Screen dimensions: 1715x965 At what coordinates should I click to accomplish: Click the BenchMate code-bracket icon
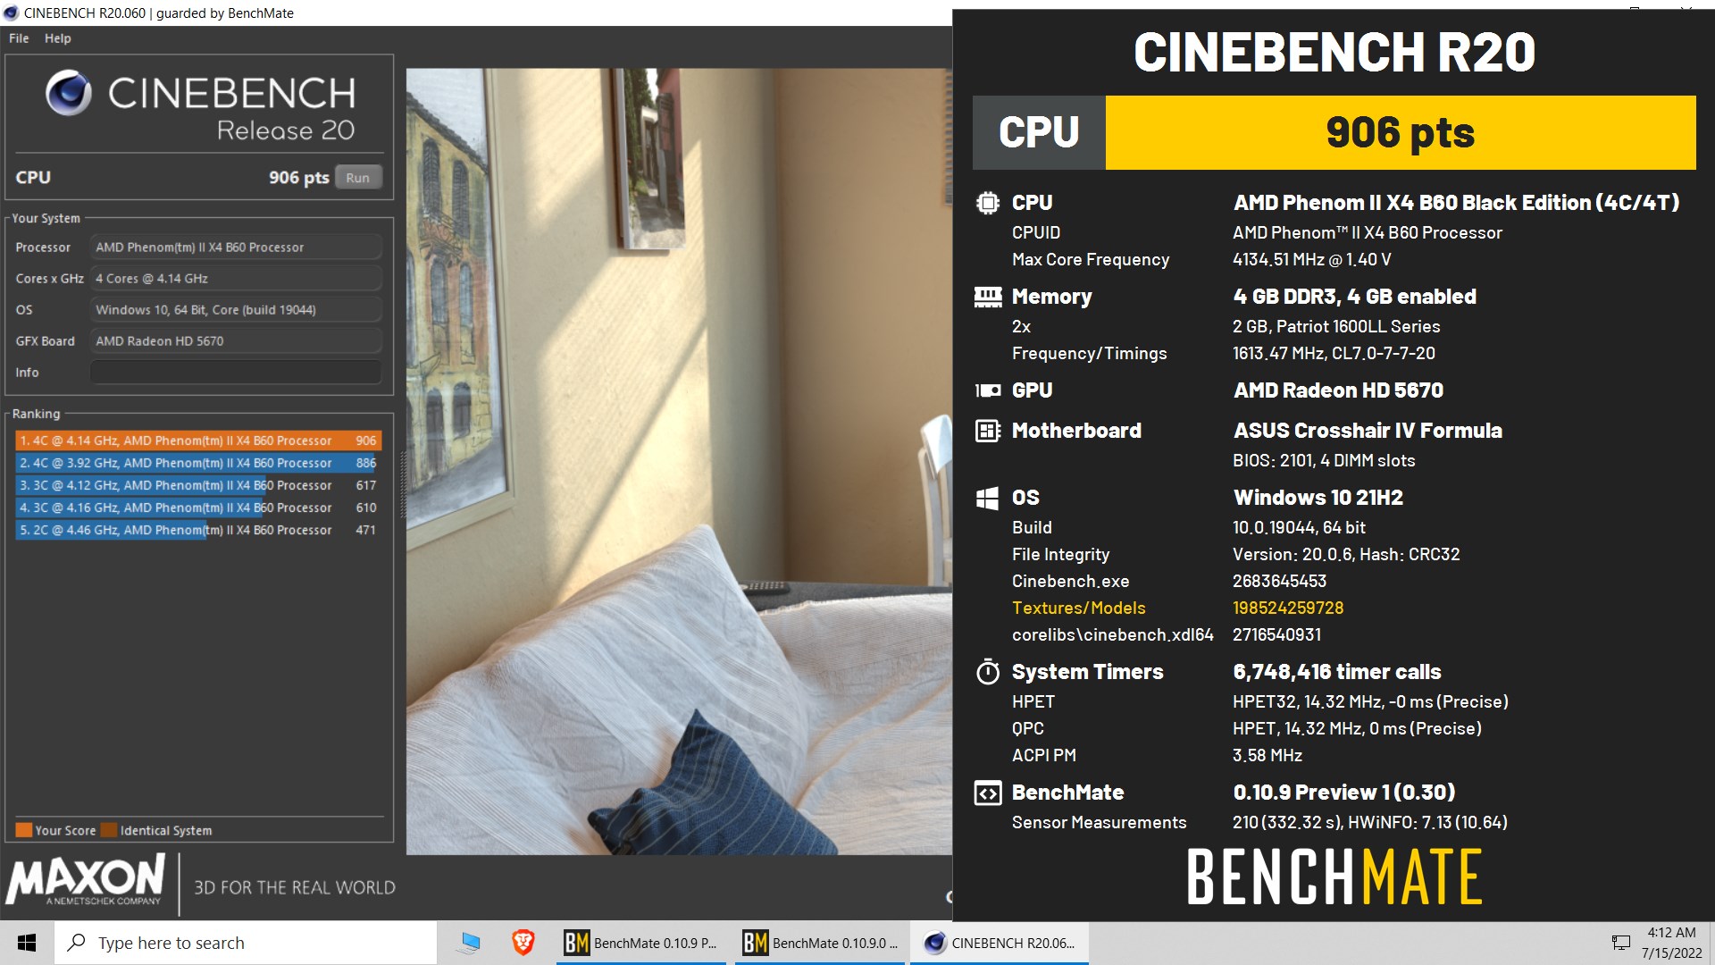[987, 793]
